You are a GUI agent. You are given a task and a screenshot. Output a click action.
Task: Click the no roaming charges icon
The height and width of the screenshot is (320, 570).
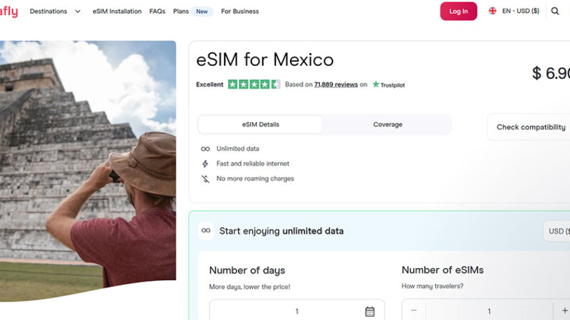tap(205, 178)
